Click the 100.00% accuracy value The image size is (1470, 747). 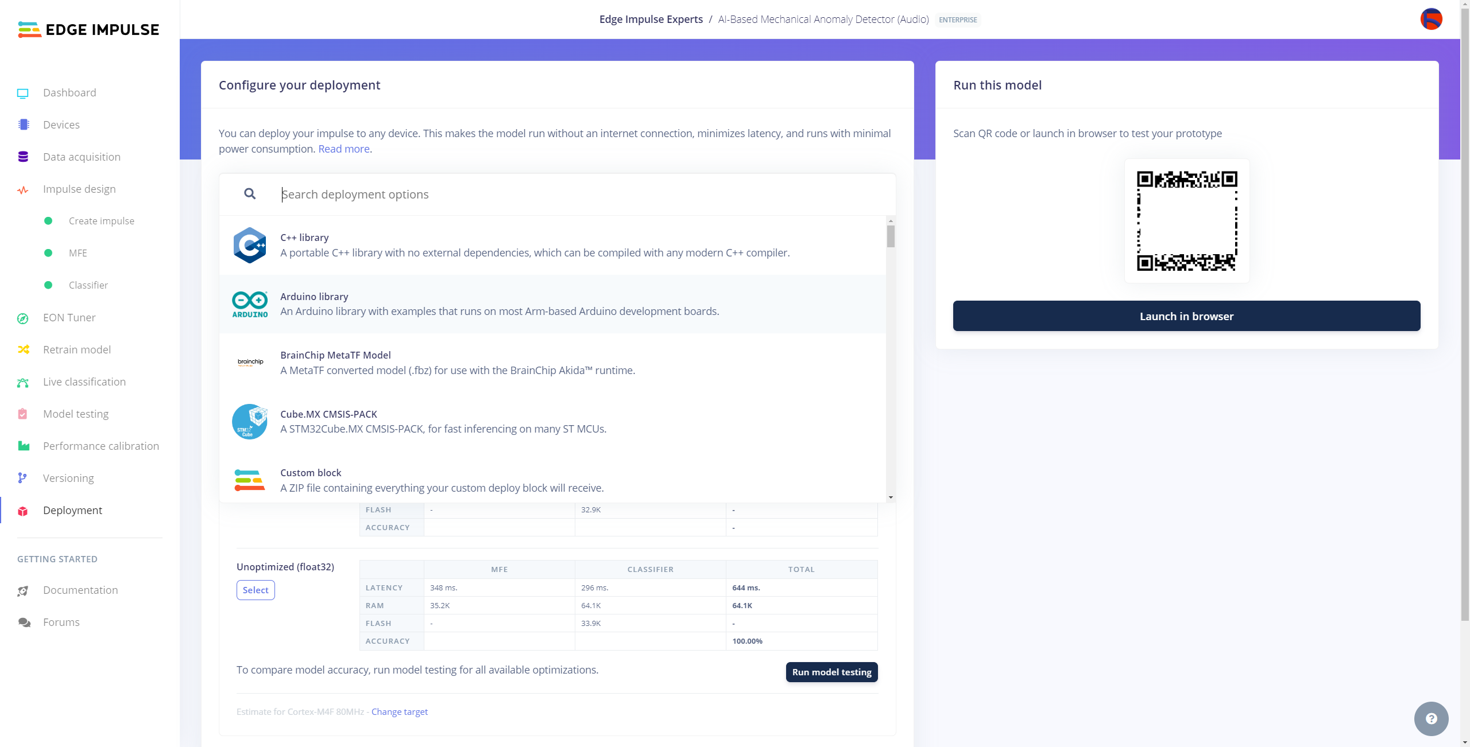click(747, 641)
